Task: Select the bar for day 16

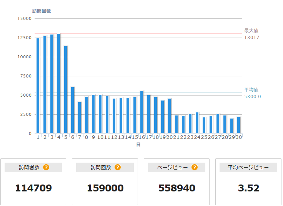Action: point(141,112)
